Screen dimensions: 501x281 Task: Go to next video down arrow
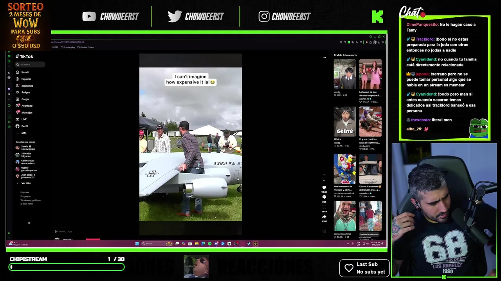[x=324, y=180]
